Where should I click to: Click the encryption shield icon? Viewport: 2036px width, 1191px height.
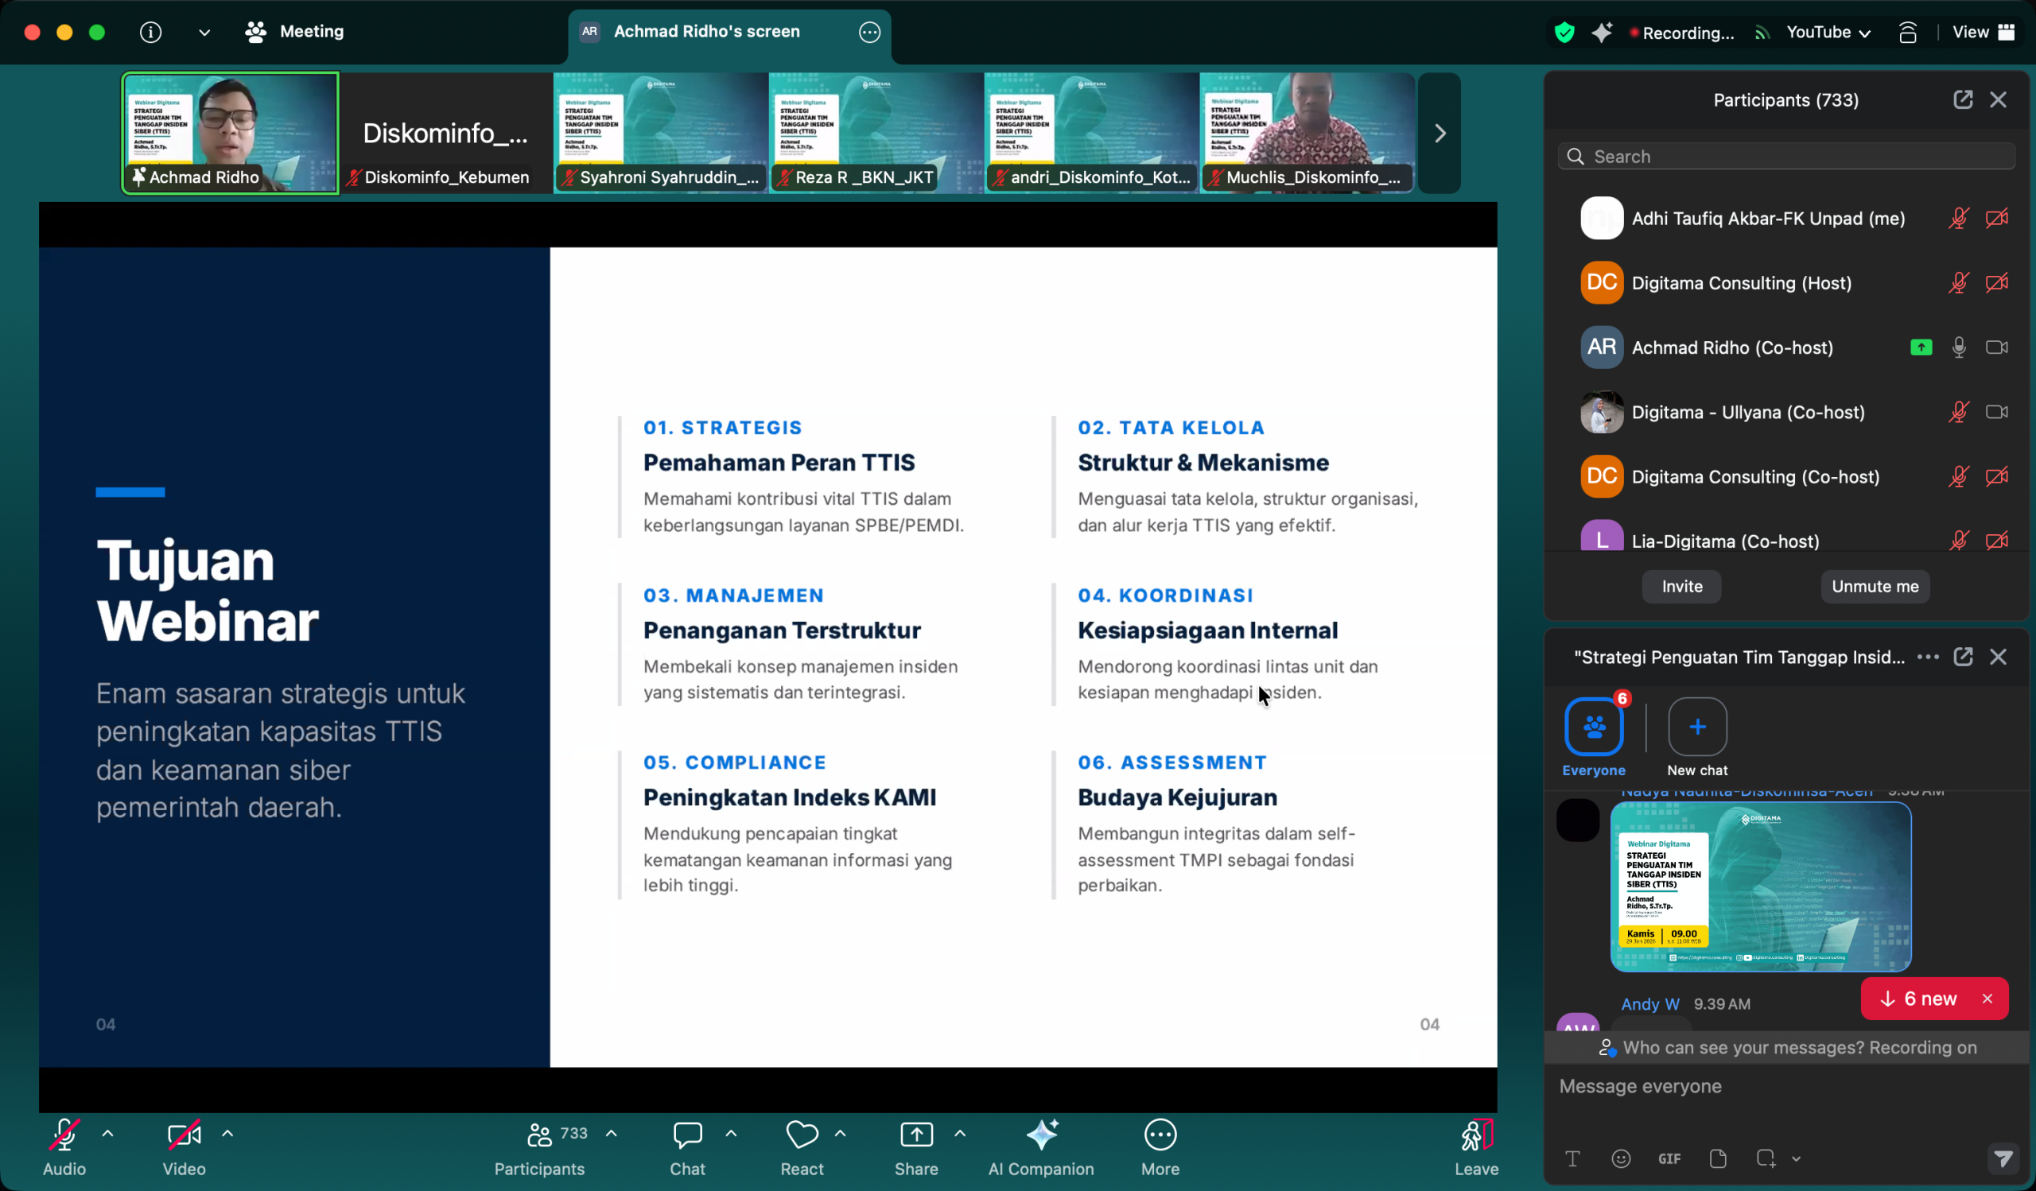pos(1564,33)
